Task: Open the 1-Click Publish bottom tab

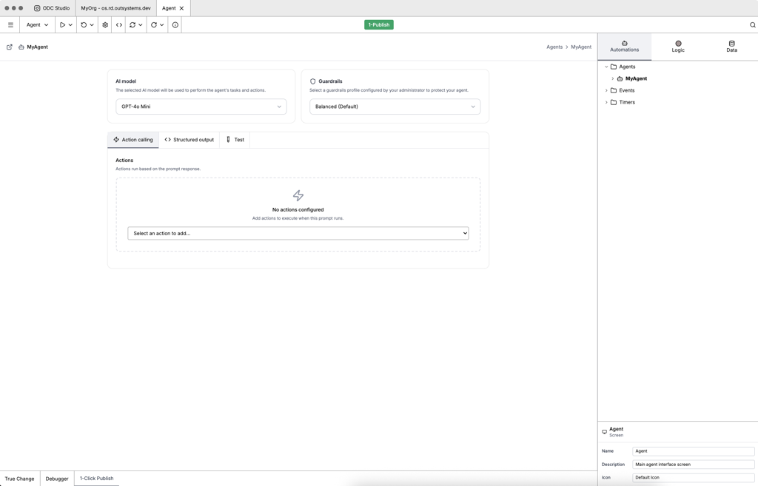Action: 97,479
